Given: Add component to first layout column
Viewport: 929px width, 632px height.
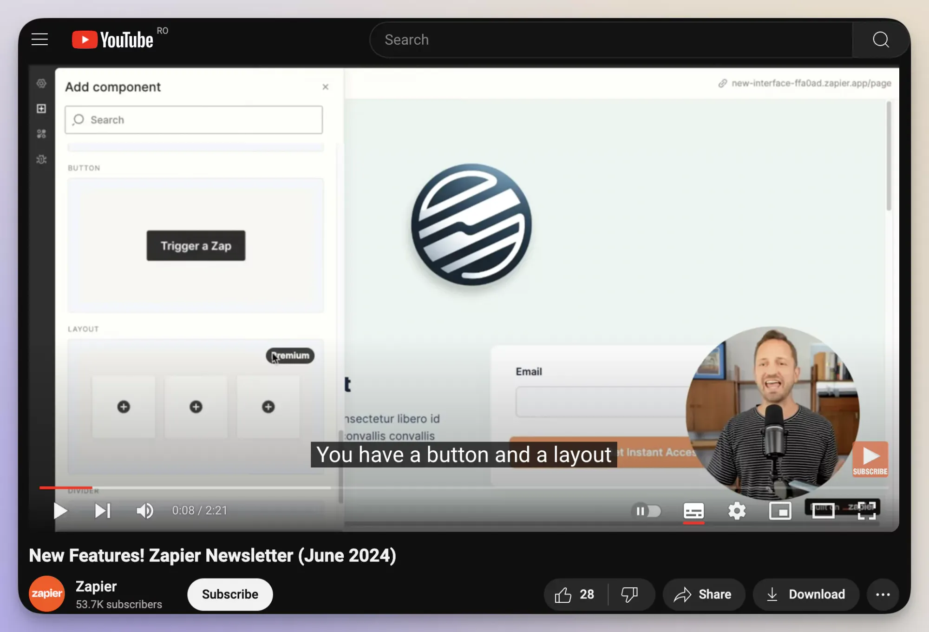Looking at the screenshot, I should pos(124,407).
